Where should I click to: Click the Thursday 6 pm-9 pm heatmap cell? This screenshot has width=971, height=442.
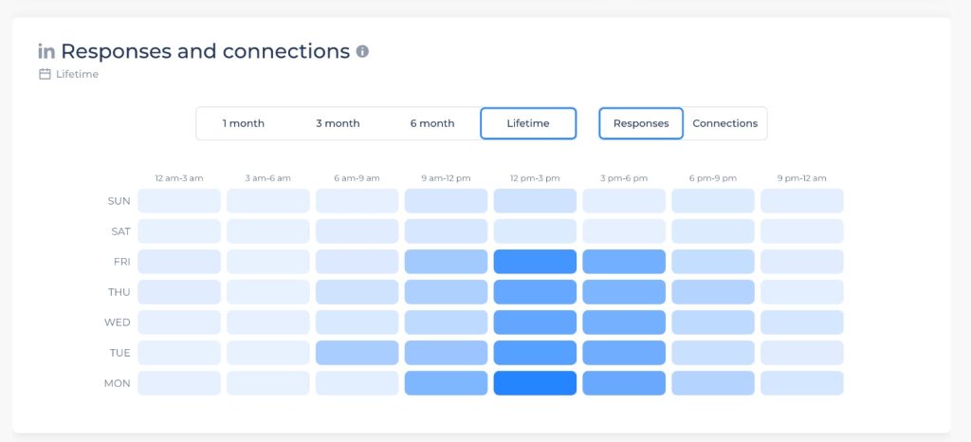pos(713,291)
